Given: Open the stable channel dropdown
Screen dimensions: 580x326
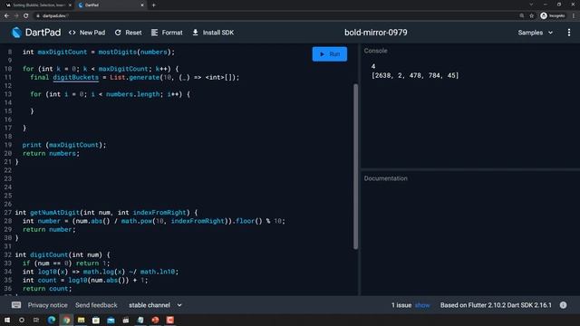Looking at the screenshot, I should pyautogui.click(x=155, y=305).
